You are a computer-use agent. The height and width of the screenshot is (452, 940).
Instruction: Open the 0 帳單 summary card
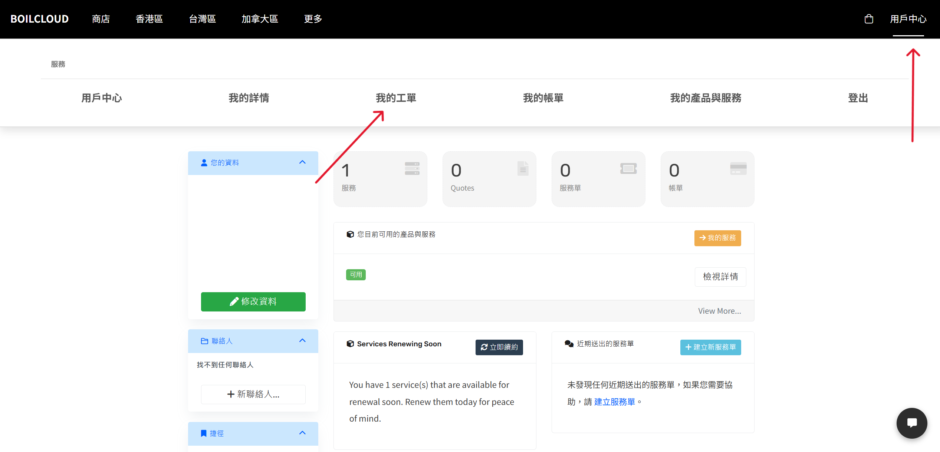coord(707,179)
